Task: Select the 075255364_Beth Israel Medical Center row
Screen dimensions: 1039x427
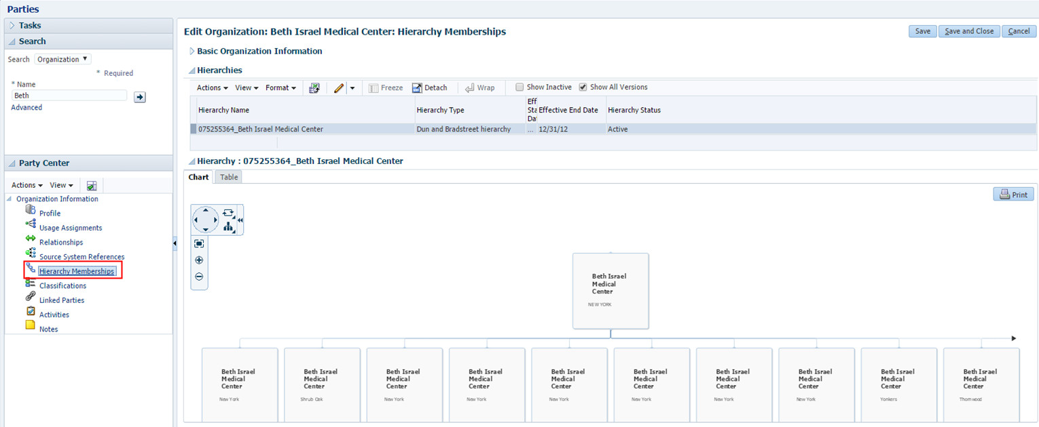Action: [x=613, y=129]
